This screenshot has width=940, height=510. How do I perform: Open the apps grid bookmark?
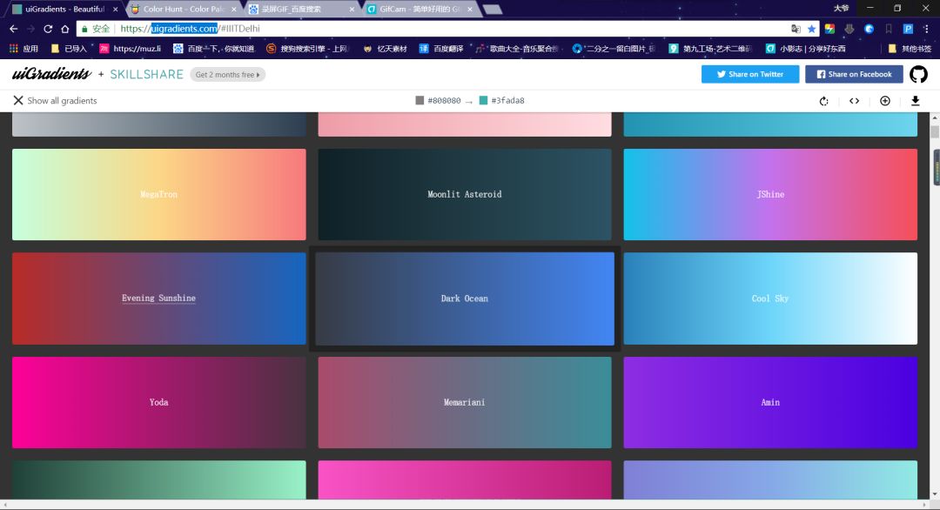(23, 49)
